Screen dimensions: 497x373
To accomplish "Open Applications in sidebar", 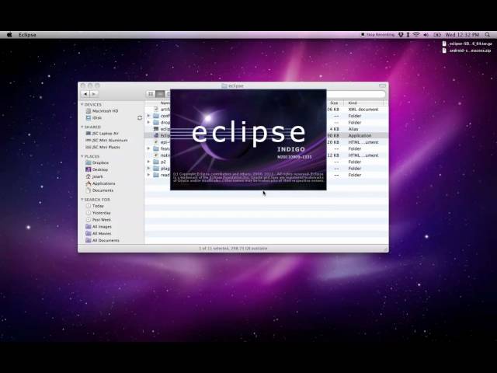I will (100, 183).
